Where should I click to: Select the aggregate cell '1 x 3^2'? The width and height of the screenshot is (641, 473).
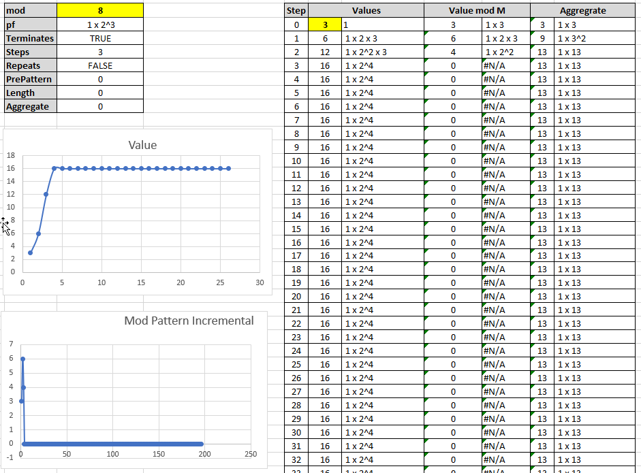(595, 38)
